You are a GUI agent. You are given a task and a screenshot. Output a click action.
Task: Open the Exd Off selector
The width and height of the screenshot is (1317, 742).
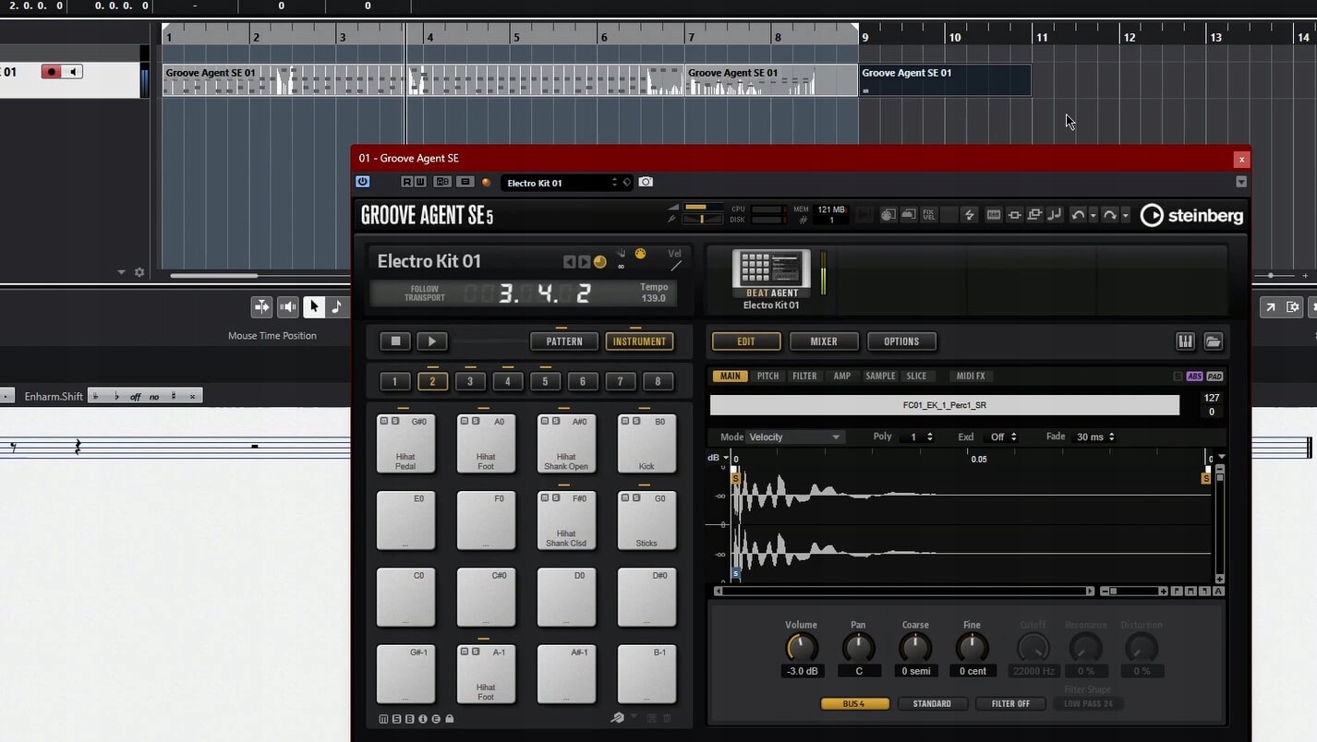(1002, 437)
